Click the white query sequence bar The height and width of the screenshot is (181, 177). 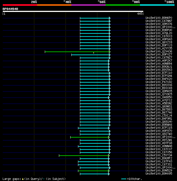click(x=73, y=11)
